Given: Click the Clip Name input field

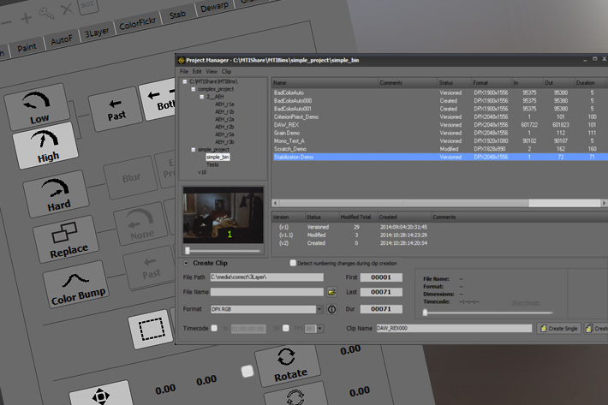Looking at the screenshot, I should [x=454, y=328].
